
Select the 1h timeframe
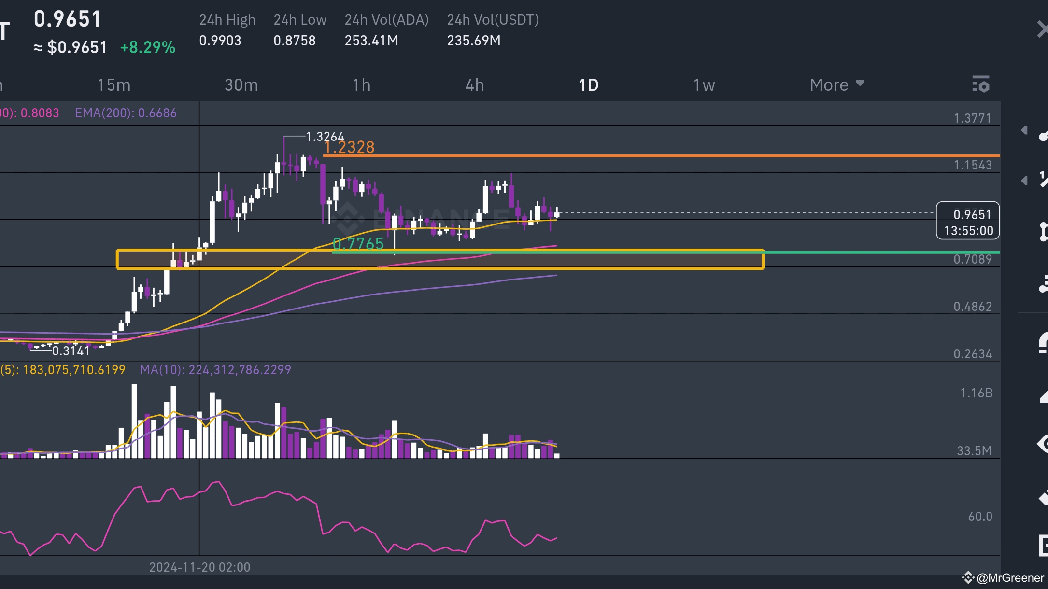click(361, 84)
